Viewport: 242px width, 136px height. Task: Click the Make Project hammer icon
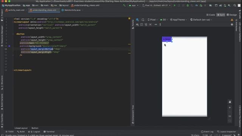tap(124, 5)
